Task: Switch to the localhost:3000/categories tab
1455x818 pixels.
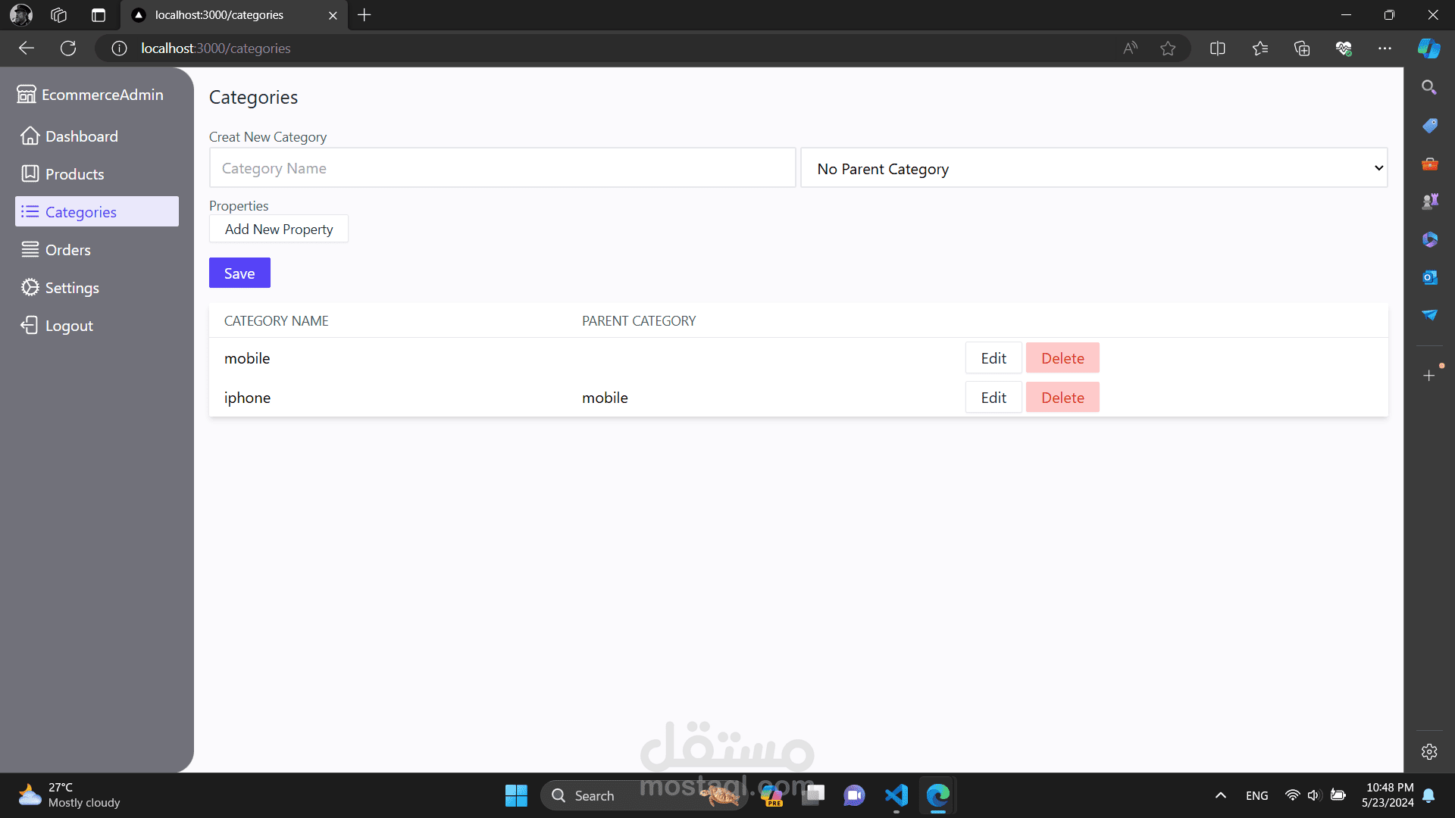Action: click(220, 15)
